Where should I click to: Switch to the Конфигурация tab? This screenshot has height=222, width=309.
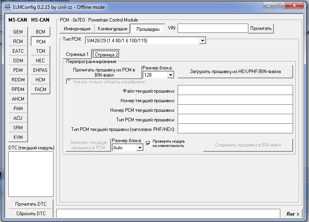(112, 29)
